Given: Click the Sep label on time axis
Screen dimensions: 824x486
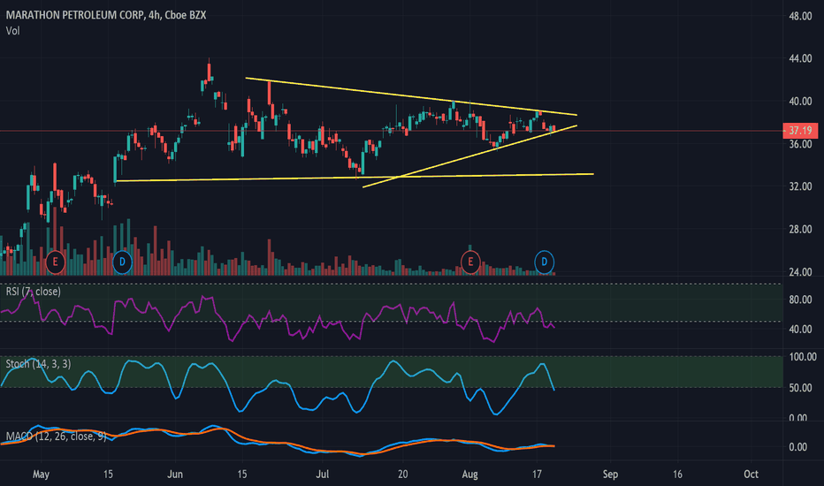Looking at the screenshot, I should (610, 474).
